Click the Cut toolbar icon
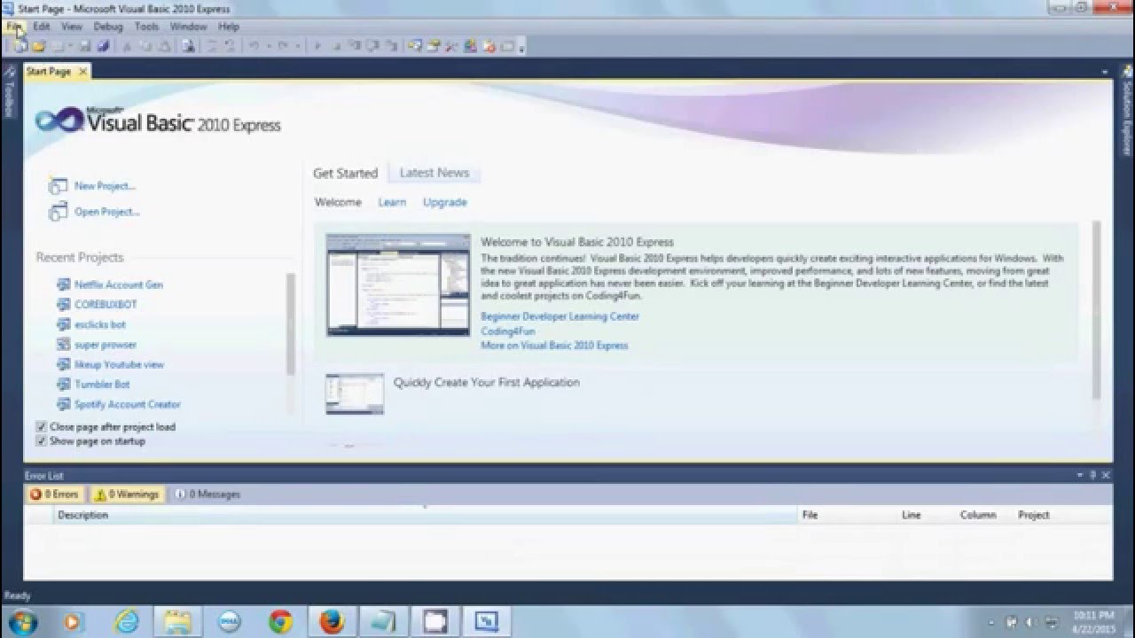 click(x=127, y=45)
